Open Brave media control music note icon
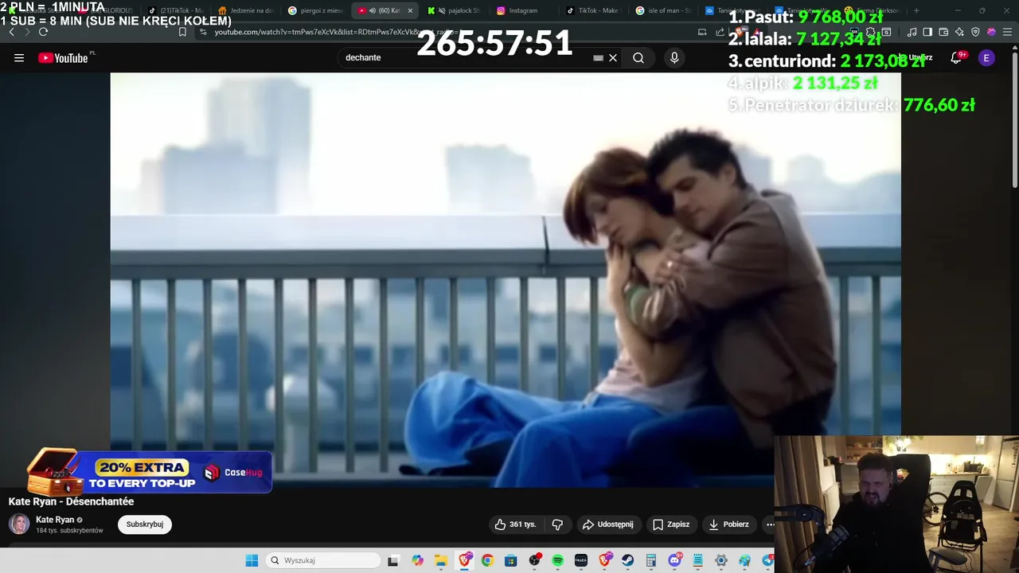 912,32
